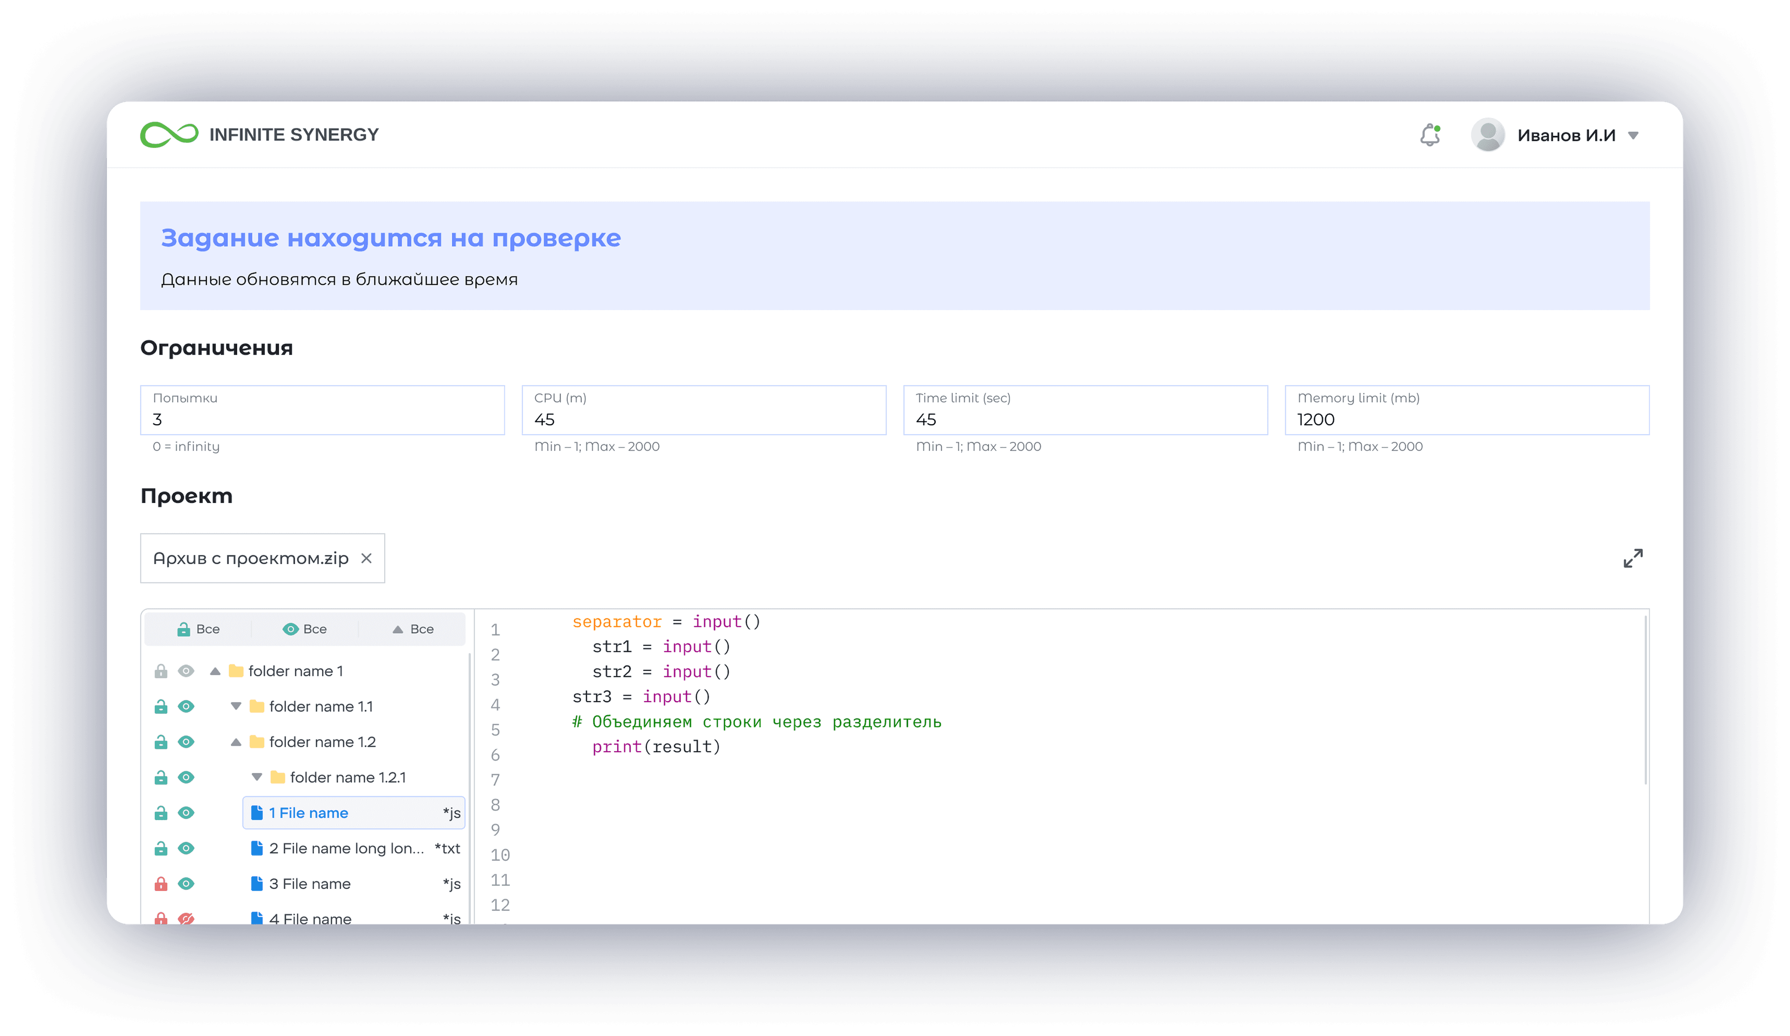Screen dimensions: 1790x1036
Task: Open the notifications bell icon
Action: coord(1429,134)
